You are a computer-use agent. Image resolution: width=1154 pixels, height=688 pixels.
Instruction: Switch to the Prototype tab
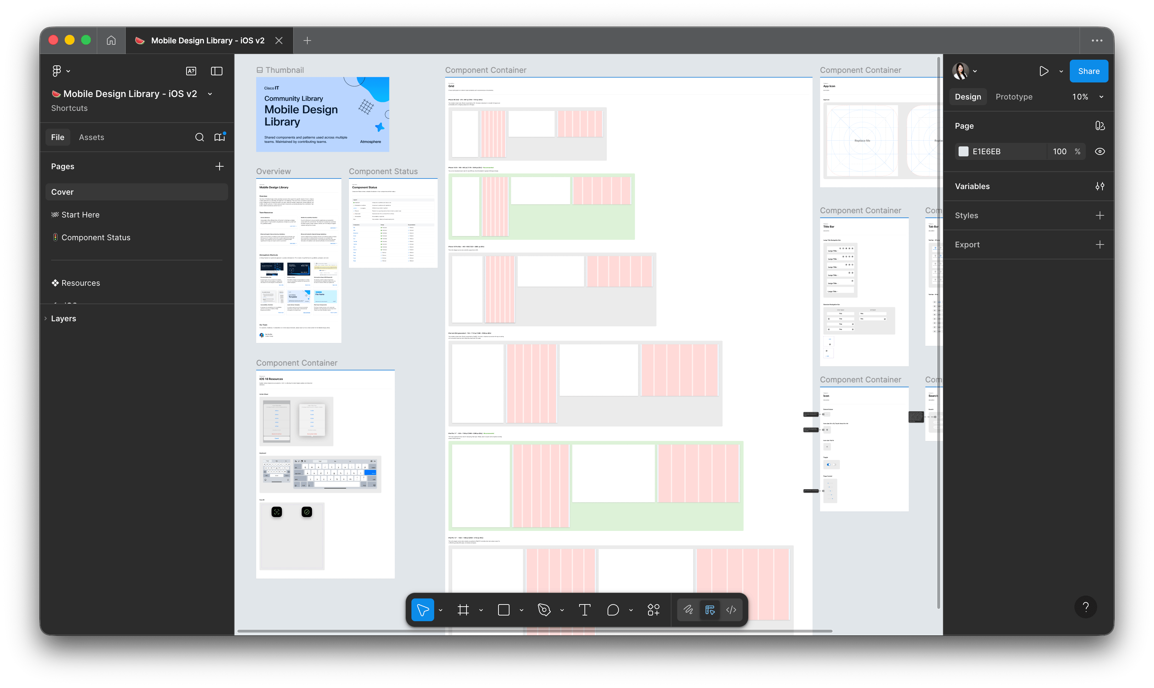tap(1014, 97)
